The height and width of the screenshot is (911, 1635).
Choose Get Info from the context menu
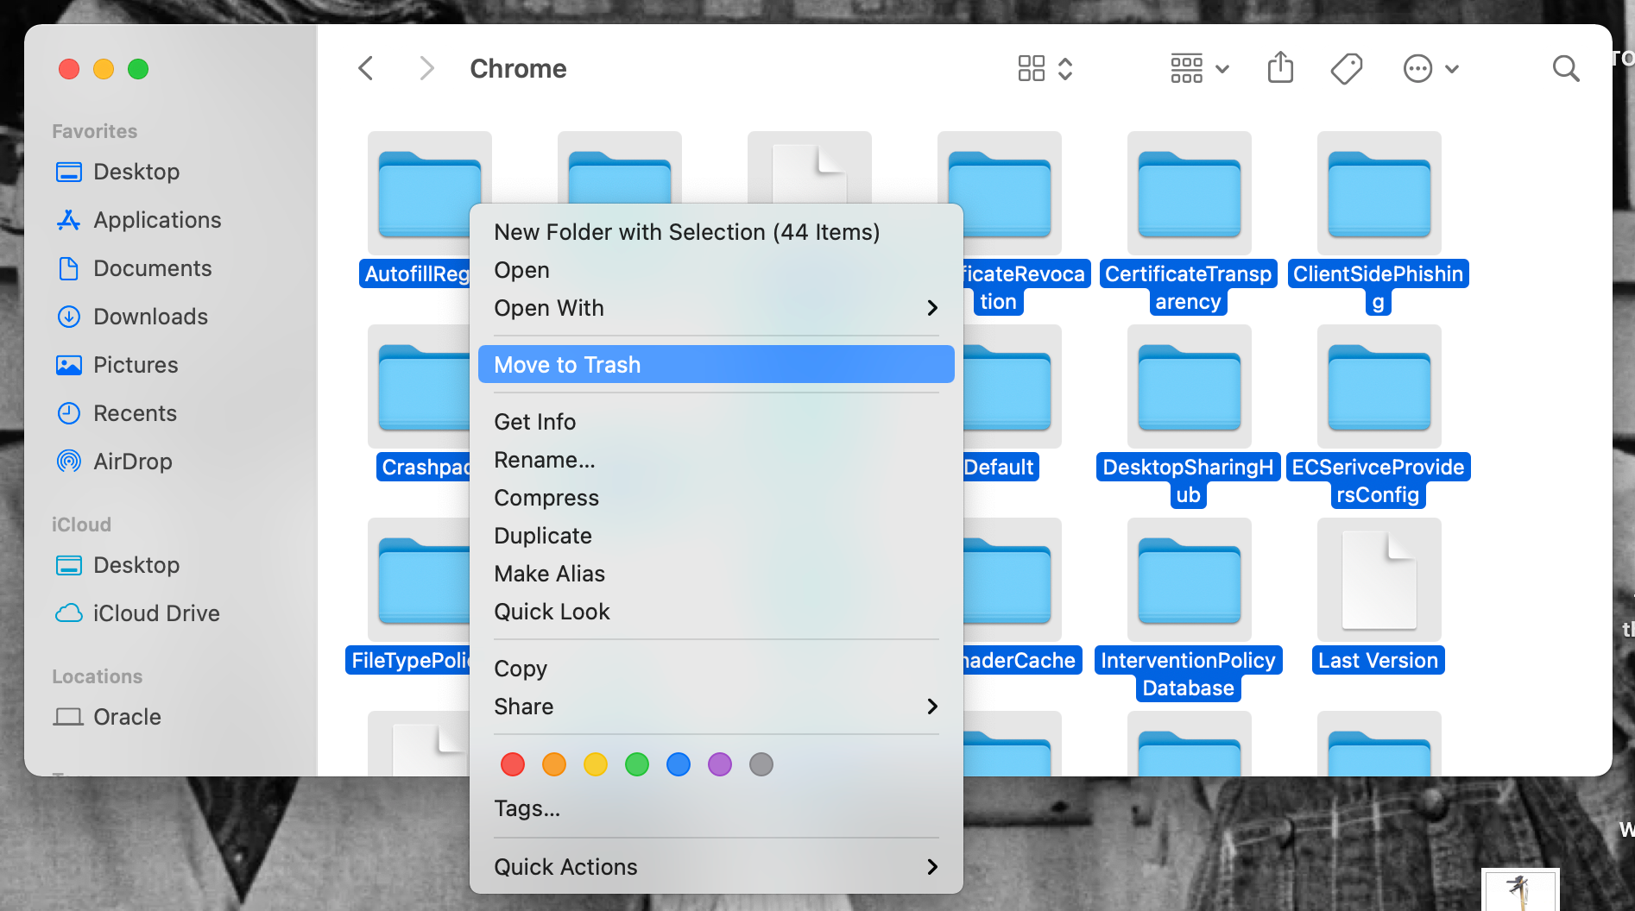(x=534, y=422)
